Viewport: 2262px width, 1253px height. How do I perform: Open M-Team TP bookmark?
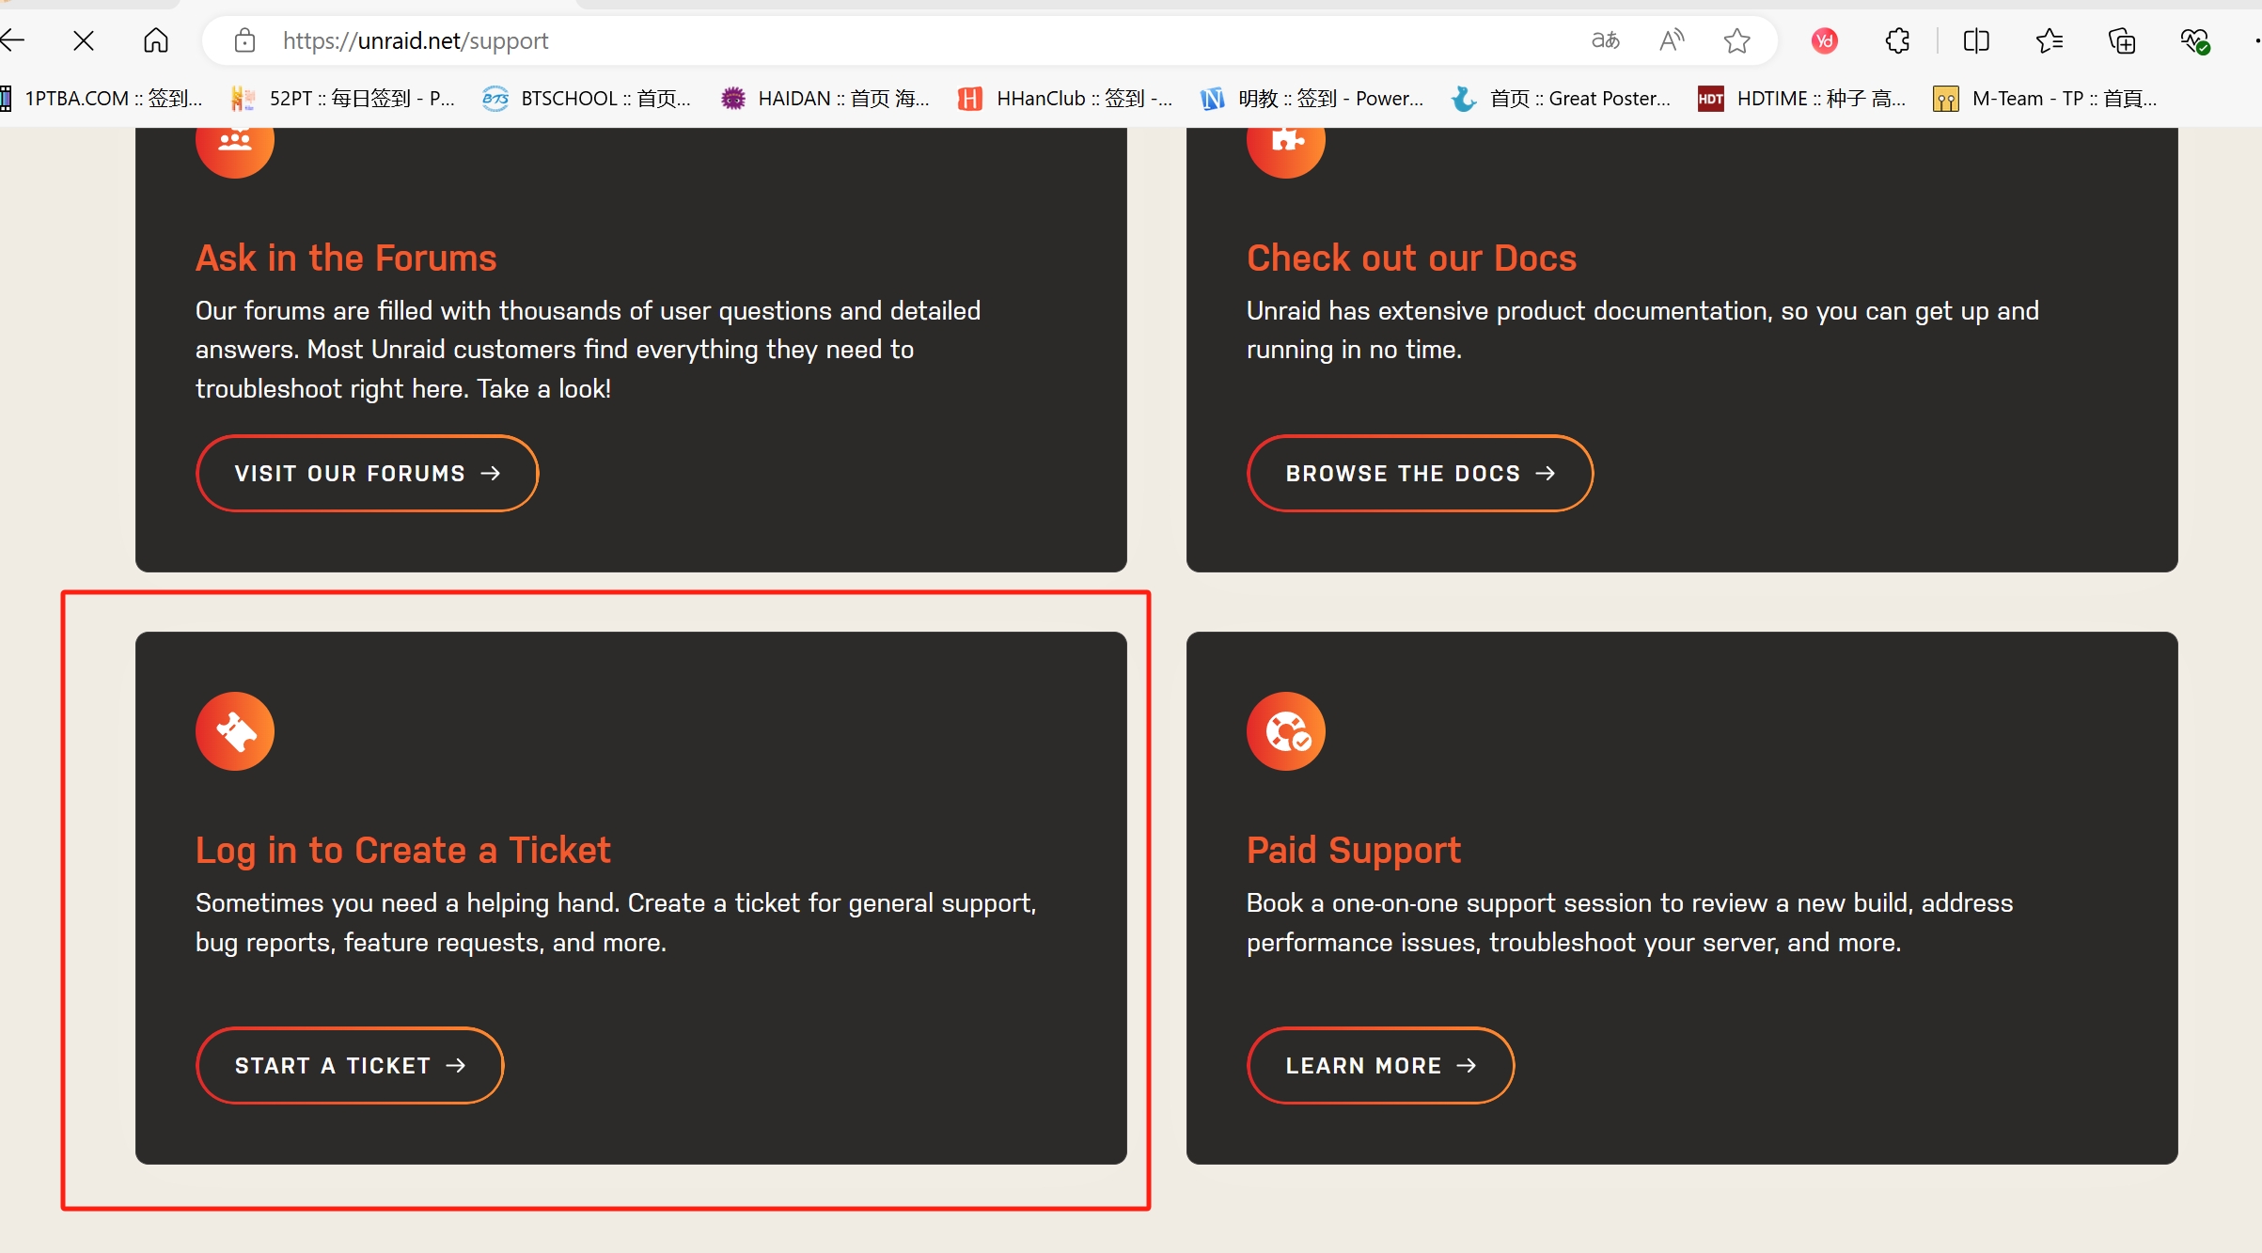(x=2045, y=98)
